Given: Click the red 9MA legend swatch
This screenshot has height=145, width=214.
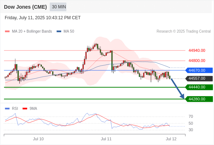Looking at the screenshot, I should tap(25, 109).
